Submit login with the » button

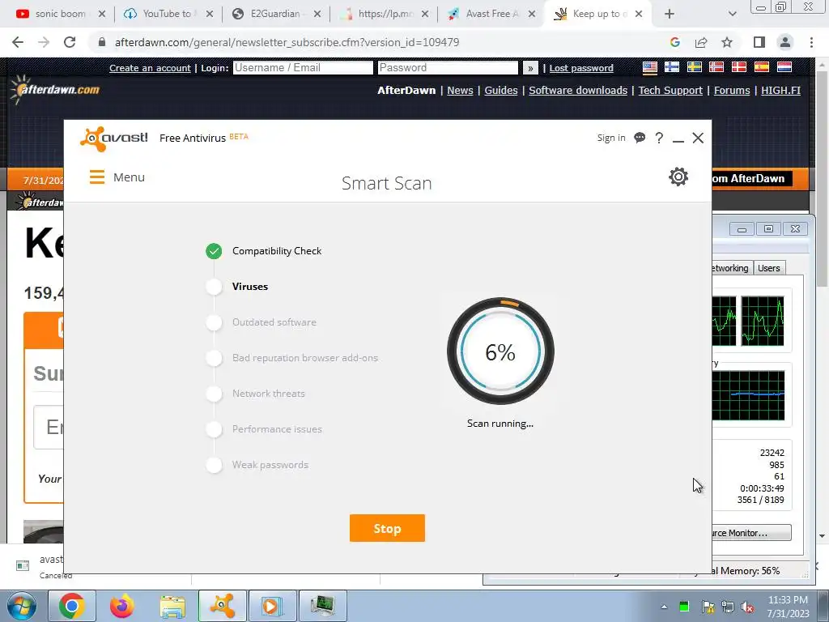pyautogui.click(x=530, y=68)
